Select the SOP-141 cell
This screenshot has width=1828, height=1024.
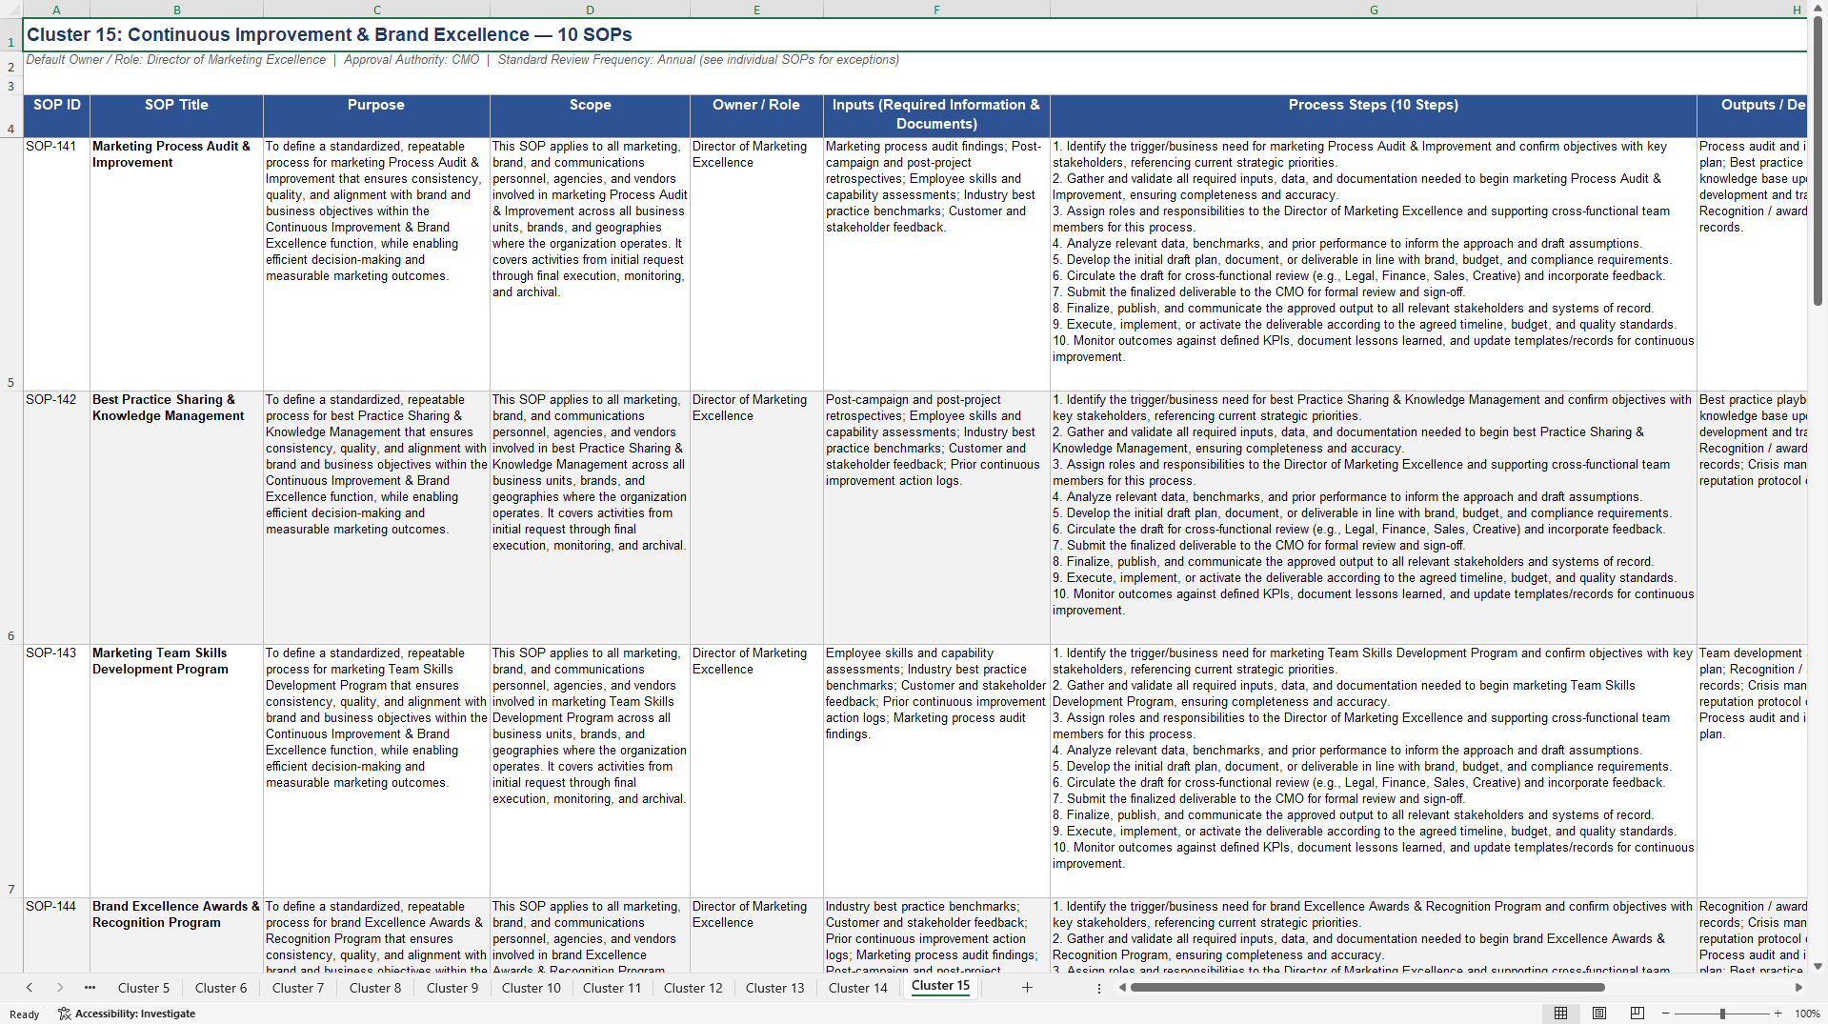[56, 264]
